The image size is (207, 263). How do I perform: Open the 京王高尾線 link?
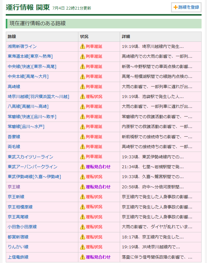click(x=18, y=217)
